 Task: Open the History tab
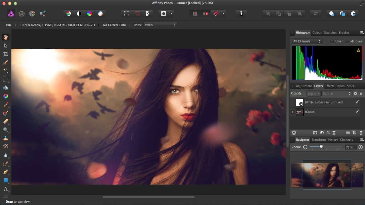(333, 140)
